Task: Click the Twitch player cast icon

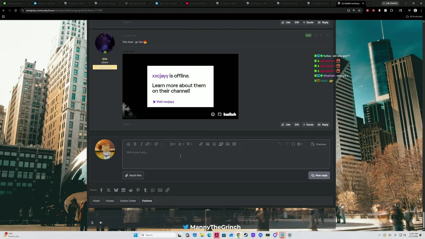Action: (x=219, y=114)
